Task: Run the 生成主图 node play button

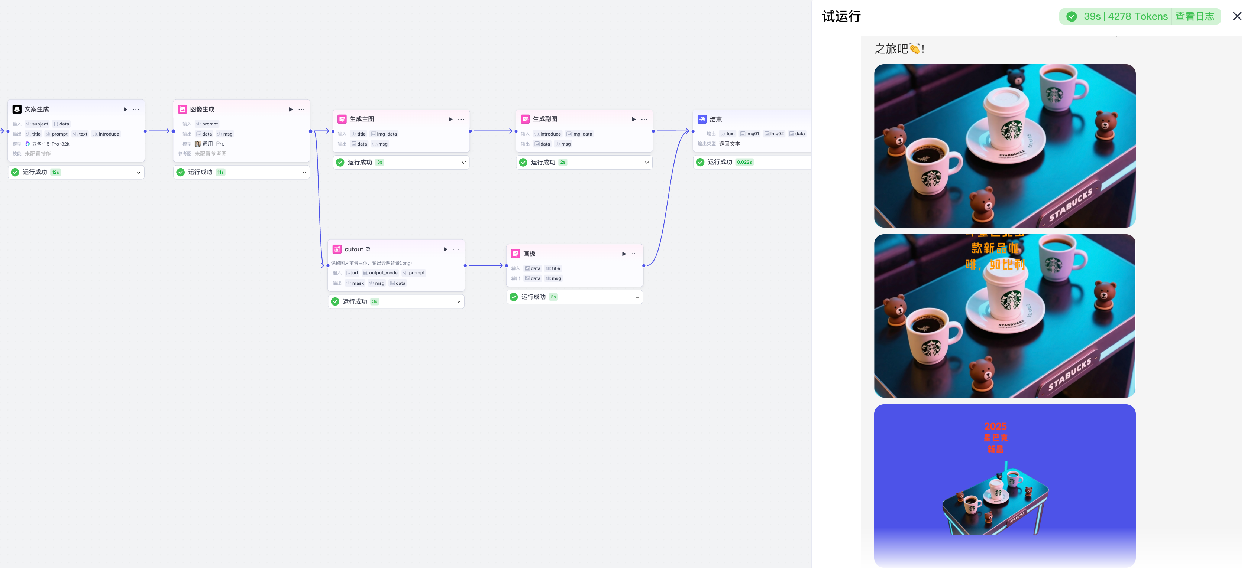Action: click(450, 119)
